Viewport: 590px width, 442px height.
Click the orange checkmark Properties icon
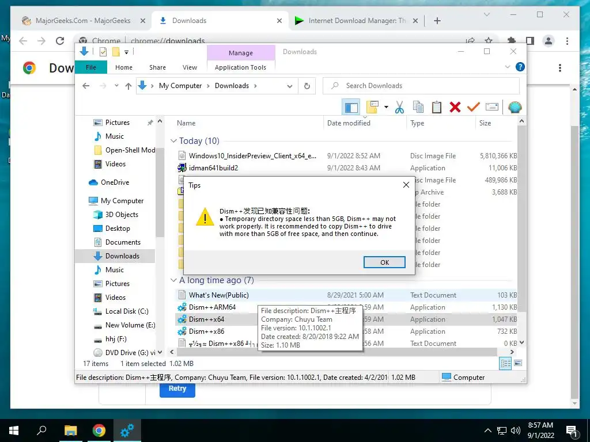click(x=473, y=107)
